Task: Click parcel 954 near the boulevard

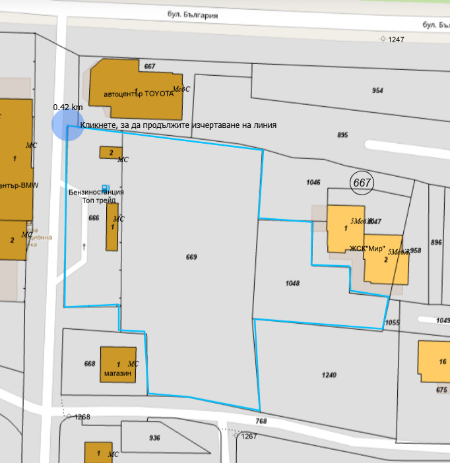Action: point(377,90)
